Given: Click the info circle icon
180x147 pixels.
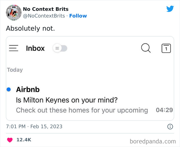Looking at the screenshot, I should (x=170, y=126).
